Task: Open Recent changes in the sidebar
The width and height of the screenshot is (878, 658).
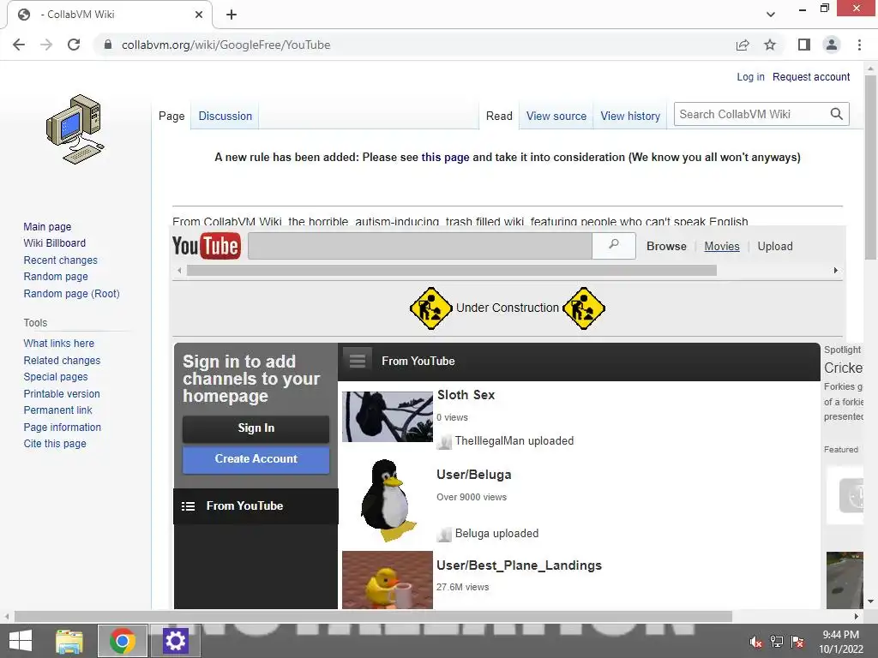Action: [x=61, y=260]
